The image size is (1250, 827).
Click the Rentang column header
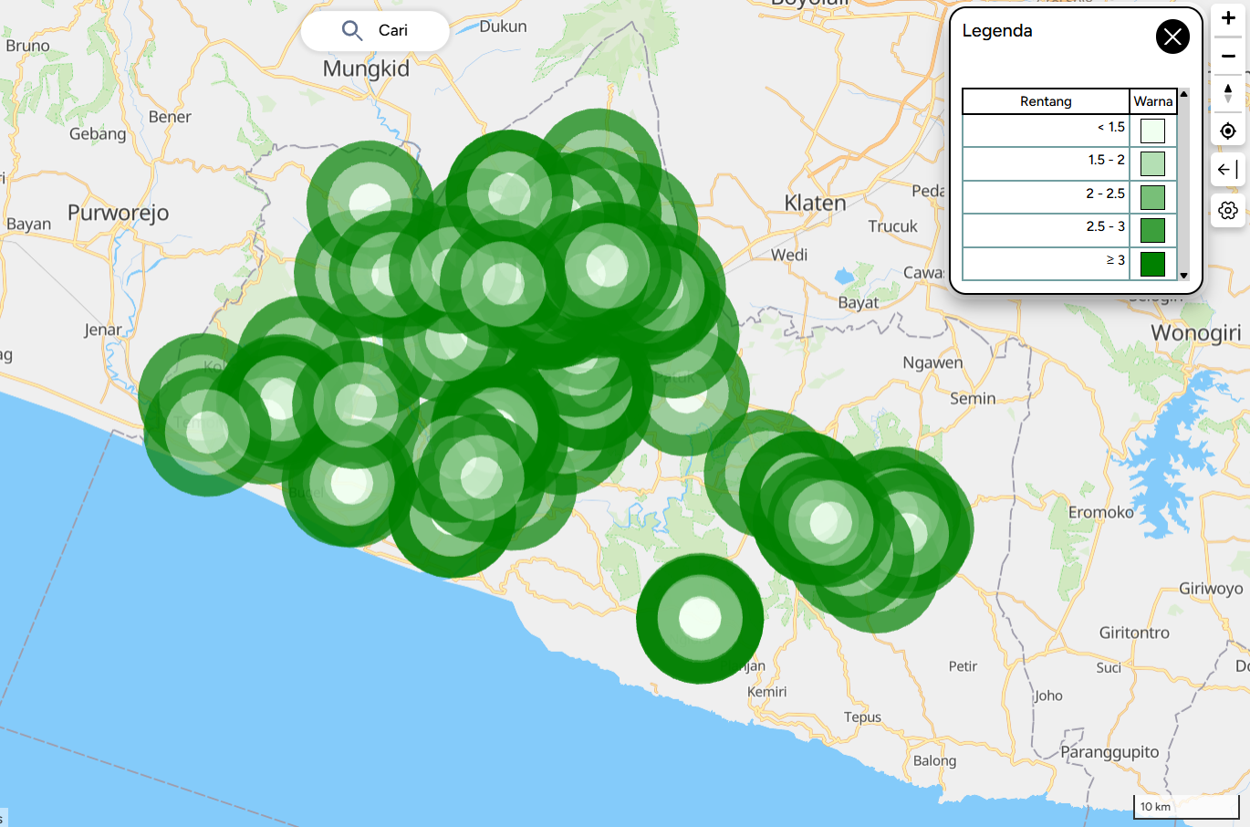pos(1046,101)
